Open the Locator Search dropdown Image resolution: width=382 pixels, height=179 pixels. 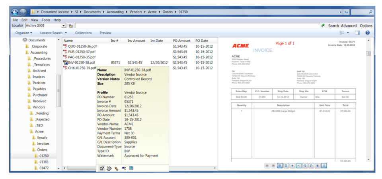point(53,33)
